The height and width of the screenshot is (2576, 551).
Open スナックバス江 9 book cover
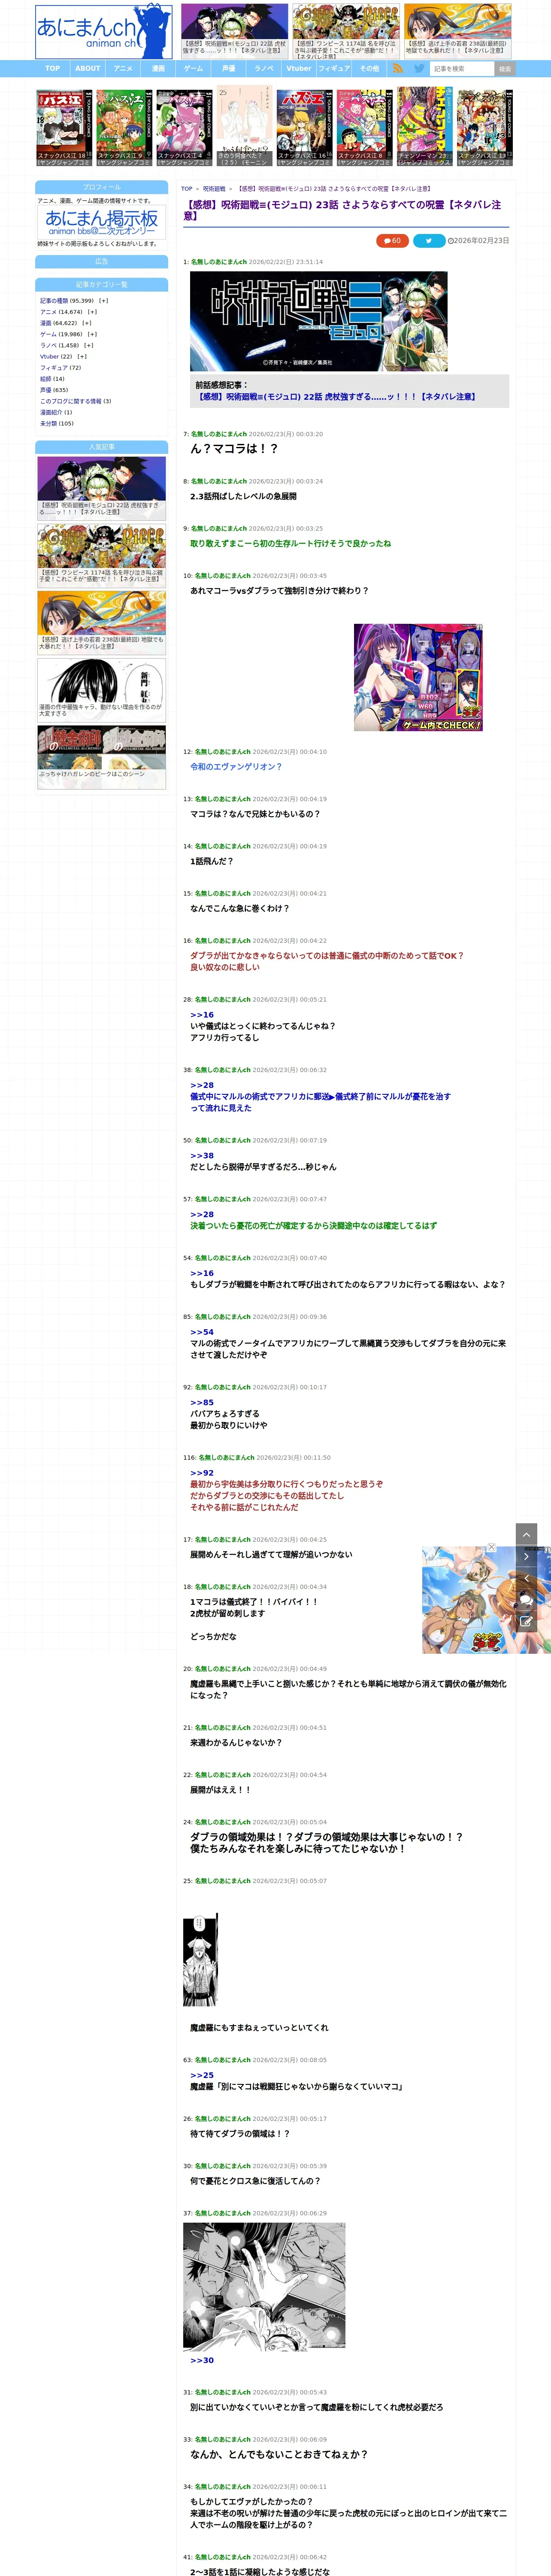(124, 127)
